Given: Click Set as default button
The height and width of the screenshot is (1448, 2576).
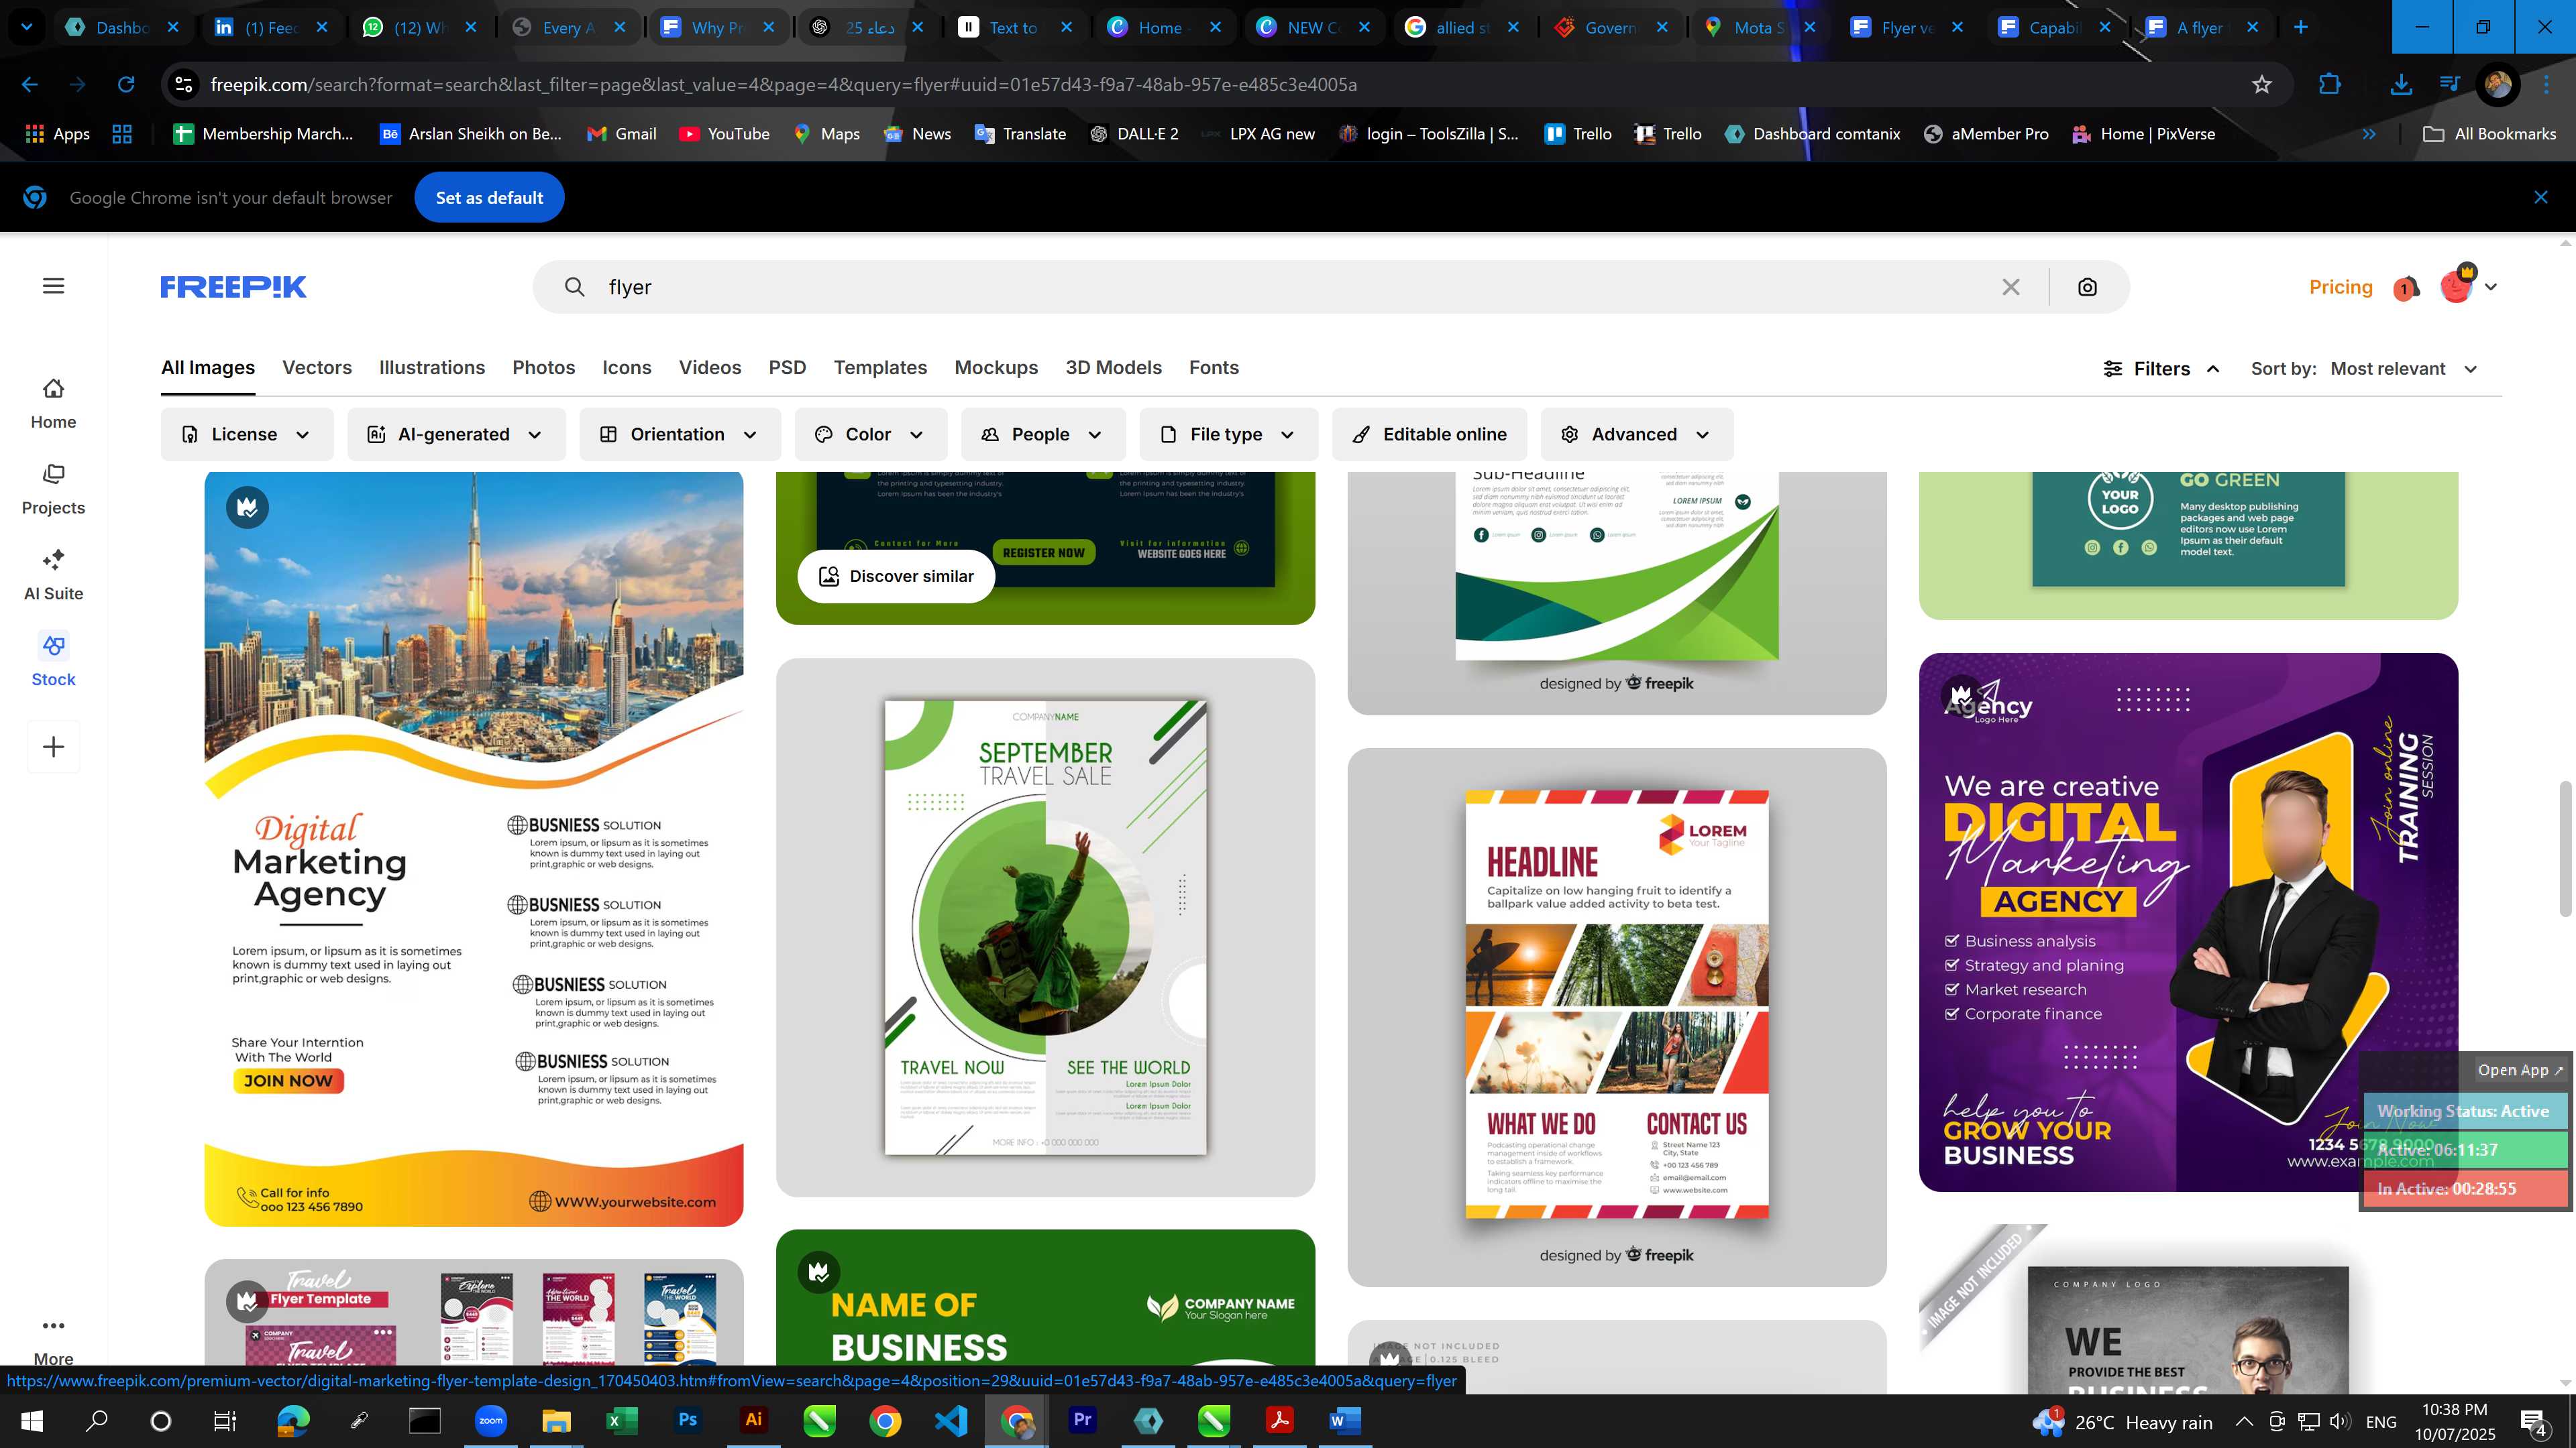Looking at the screenshot, I should point(489,198).
